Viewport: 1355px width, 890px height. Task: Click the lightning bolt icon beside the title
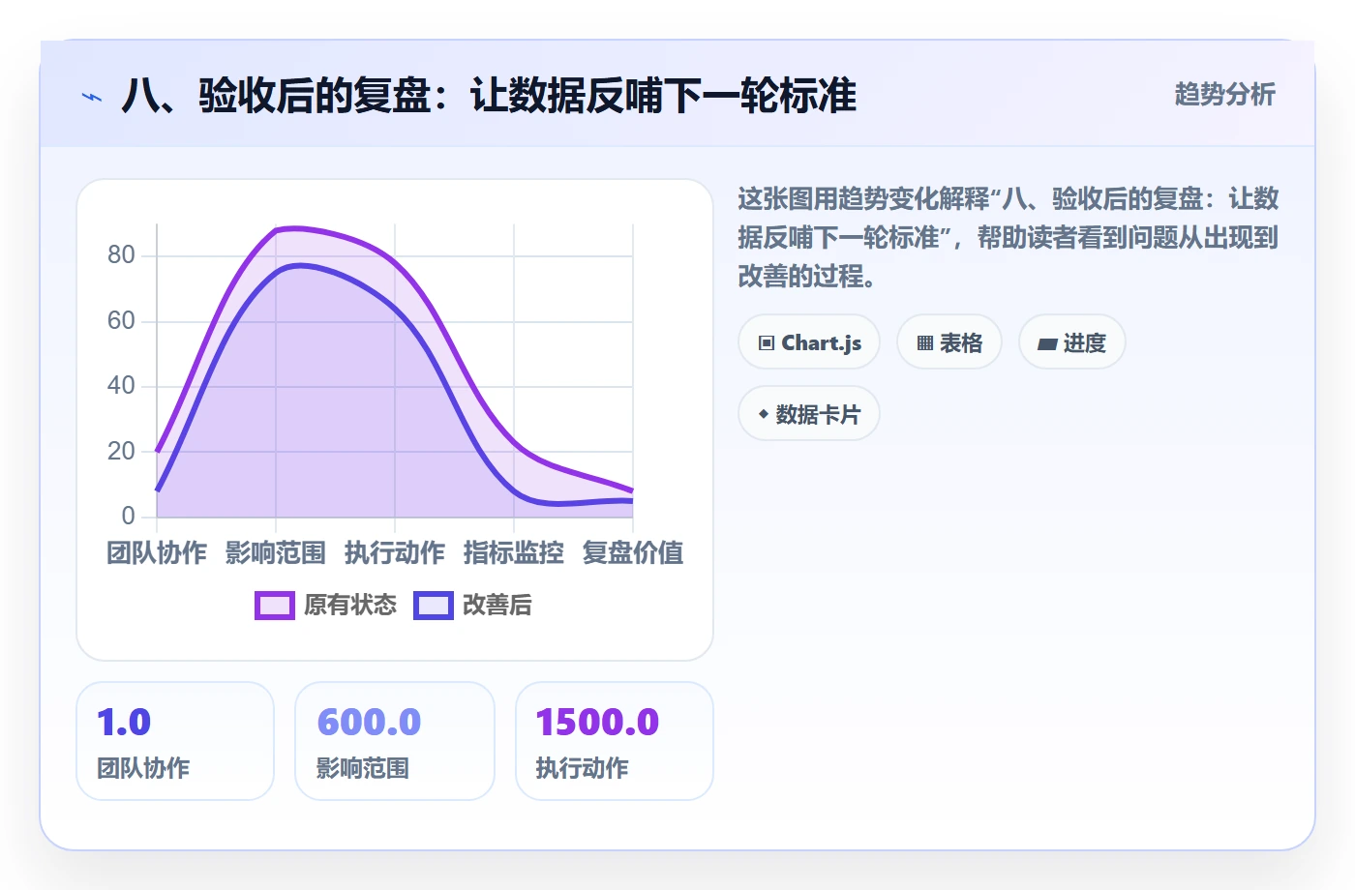92,97
